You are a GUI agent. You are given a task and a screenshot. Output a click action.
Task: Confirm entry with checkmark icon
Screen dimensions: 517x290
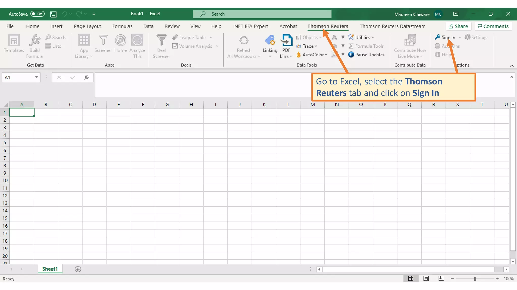[x=73, y=77]
